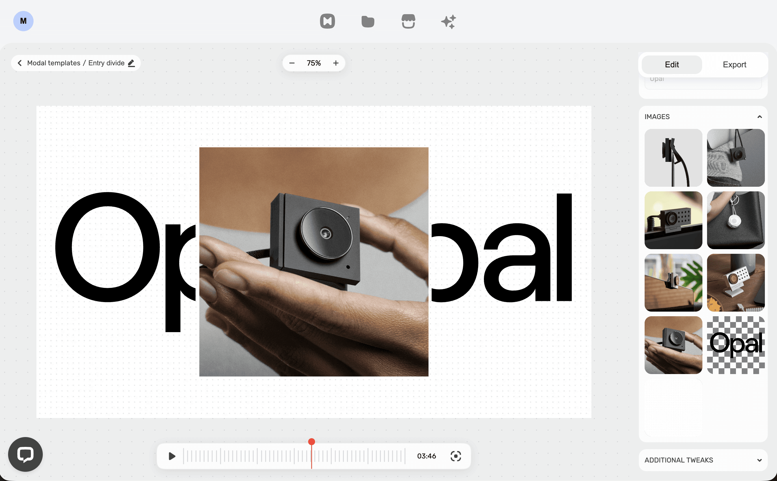
Task: Click the red timeline playhead marker
Action: coord(311,442)
